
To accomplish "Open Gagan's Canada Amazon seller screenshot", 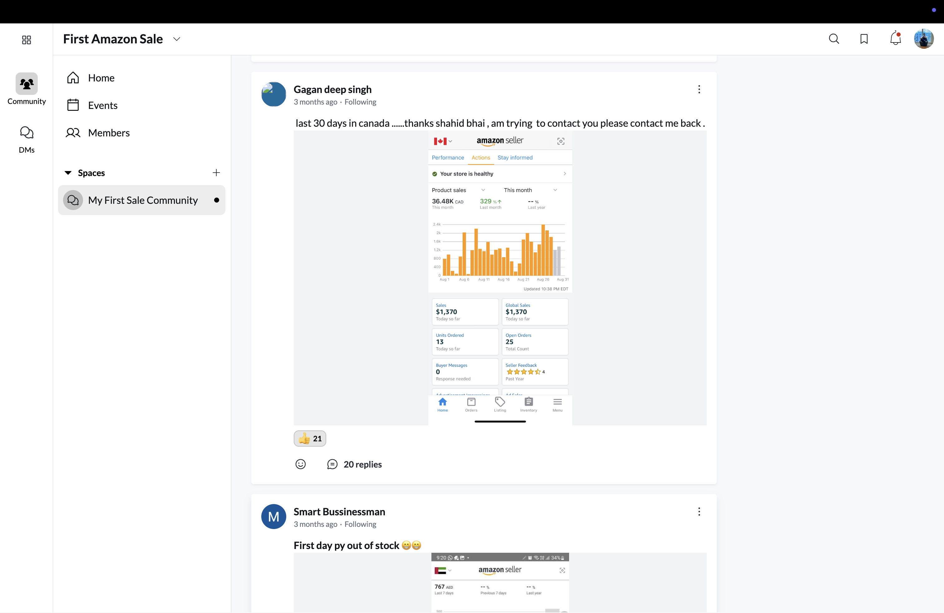I will click(x=500, y=278).
